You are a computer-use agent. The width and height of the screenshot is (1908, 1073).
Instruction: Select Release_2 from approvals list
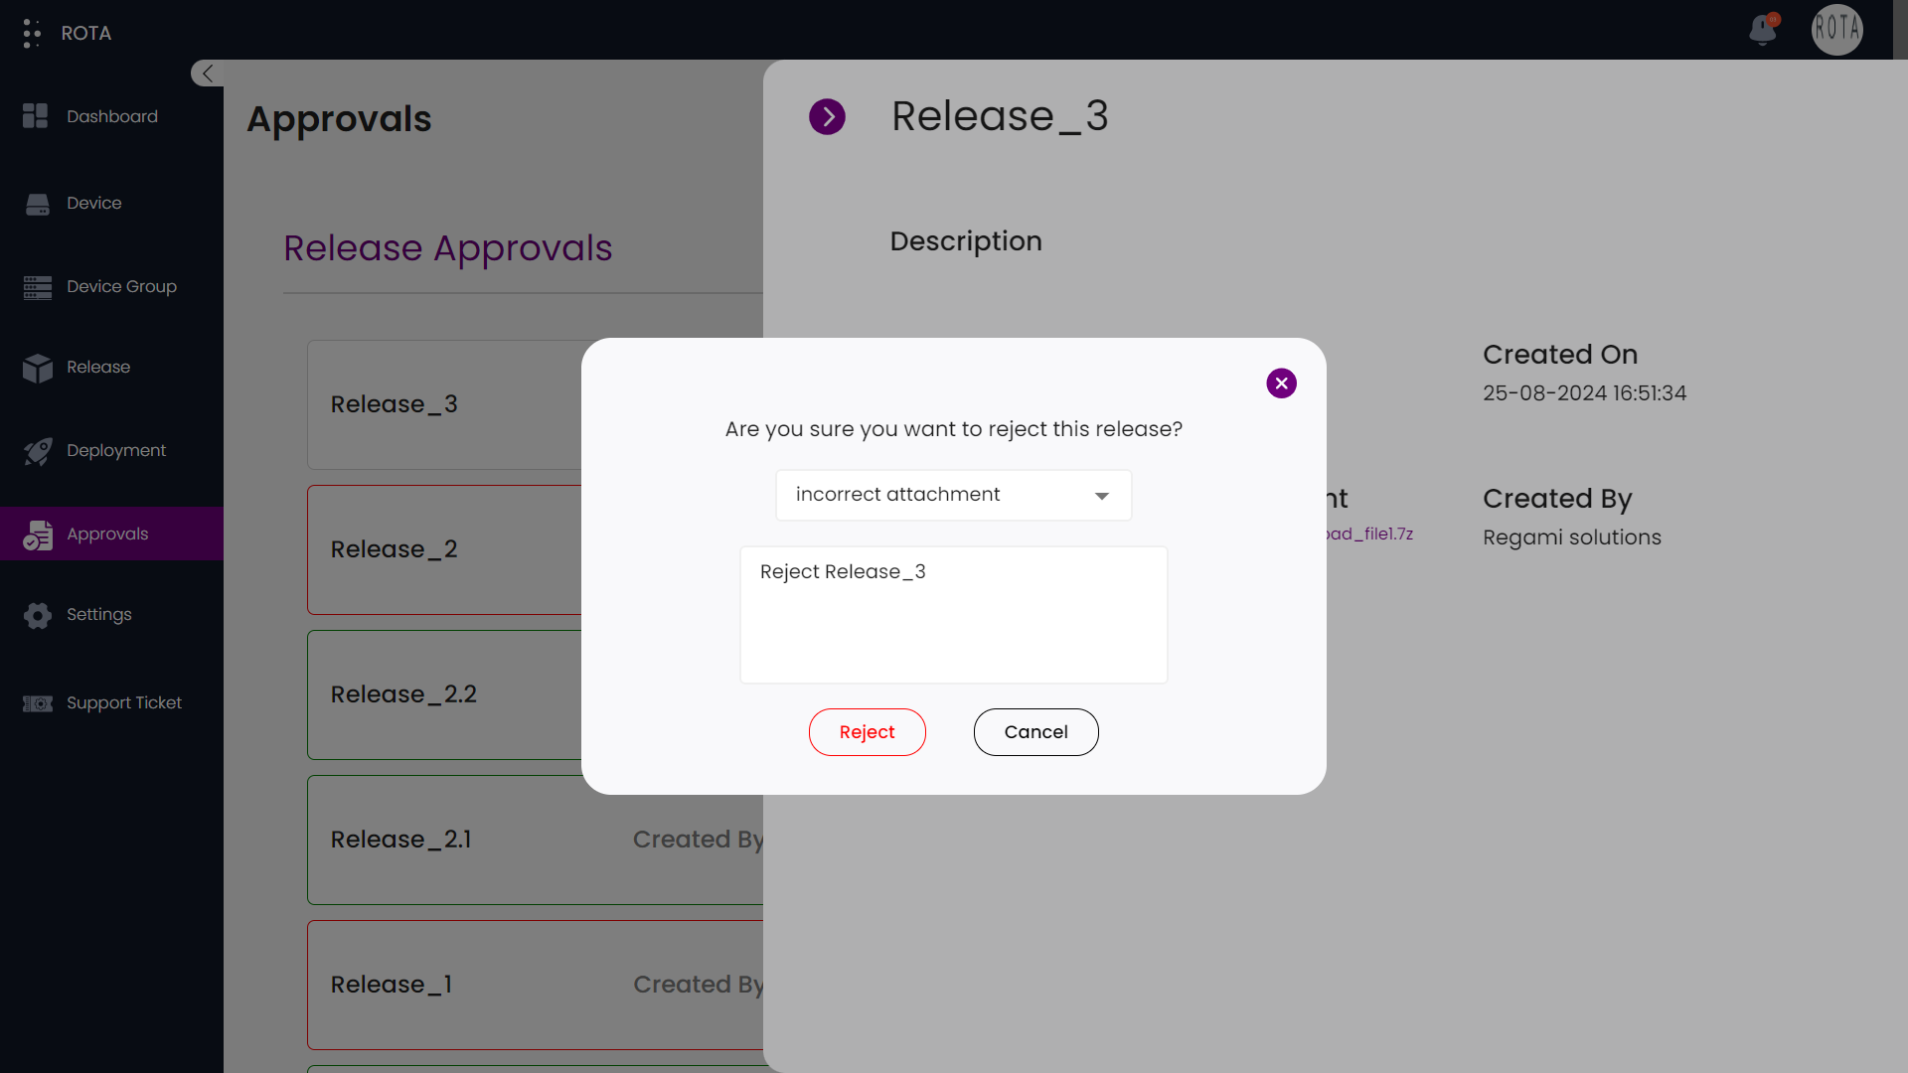pos(394,549)
